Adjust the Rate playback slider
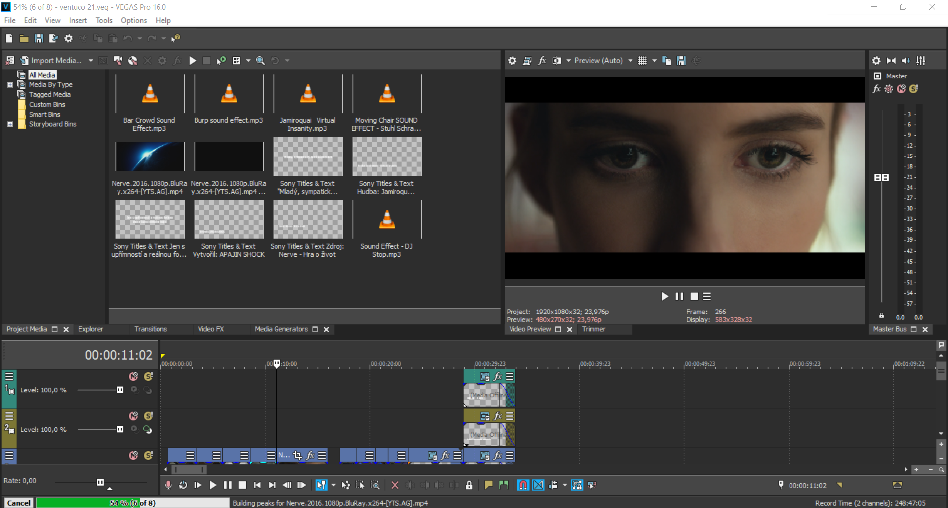 (100, 482)
